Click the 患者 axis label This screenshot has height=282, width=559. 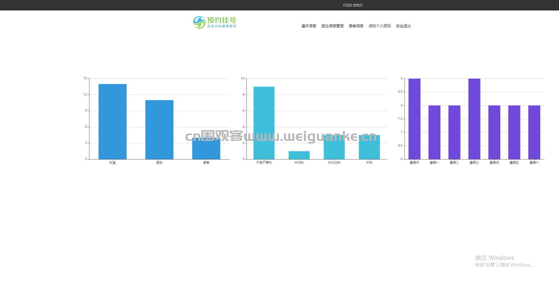(x=206, y=163)
